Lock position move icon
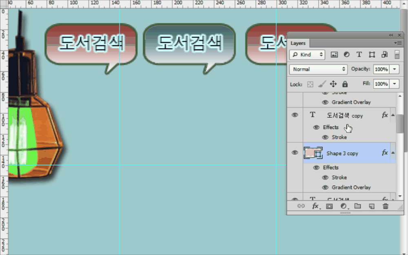Viewport: 408px width, 255px height. [x=333, y=84]
